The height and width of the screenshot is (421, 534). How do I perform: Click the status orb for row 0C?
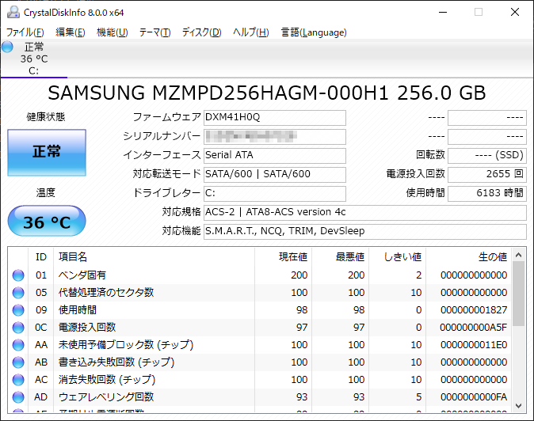click(x=18, y=328)
